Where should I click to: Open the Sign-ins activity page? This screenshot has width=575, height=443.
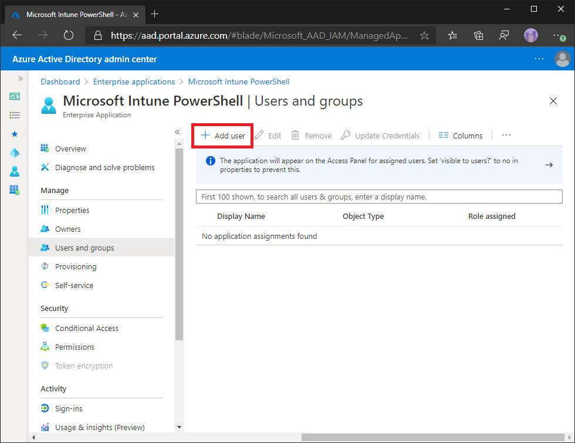pos(101,408)
